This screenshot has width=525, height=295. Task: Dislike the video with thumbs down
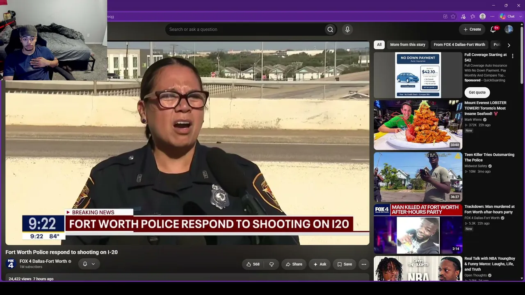pos(272,264)
